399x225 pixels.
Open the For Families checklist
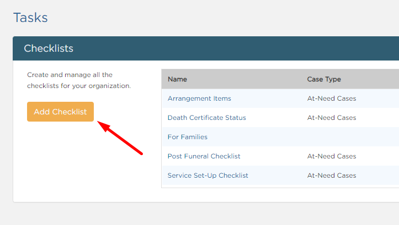coord(187,137)
